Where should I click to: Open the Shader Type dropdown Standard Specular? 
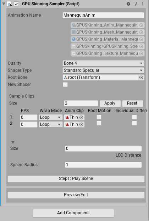[x=103, y=70]
